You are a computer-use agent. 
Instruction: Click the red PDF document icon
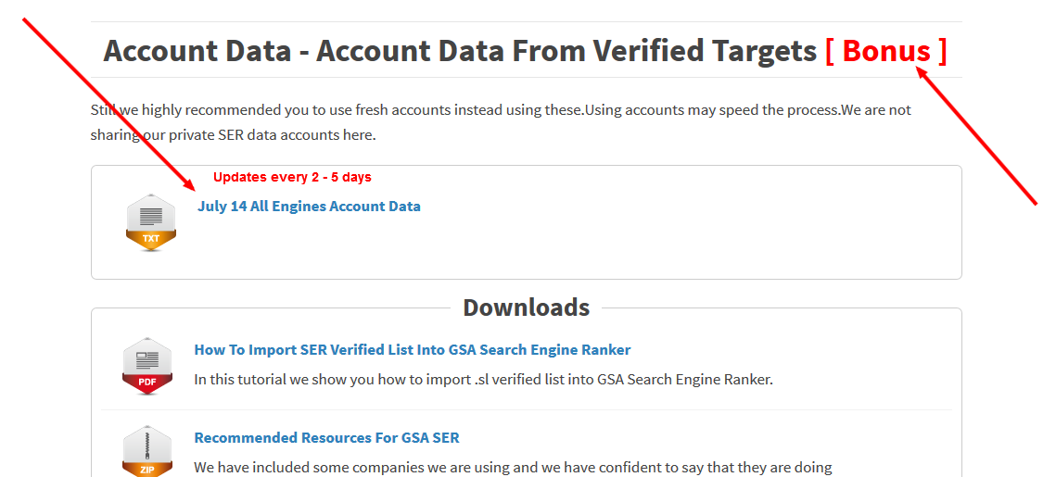(x=147, y=367)
